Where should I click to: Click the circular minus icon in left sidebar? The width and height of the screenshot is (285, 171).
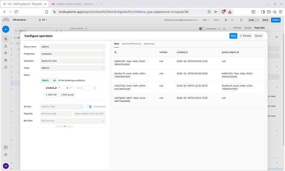(6, 67)
